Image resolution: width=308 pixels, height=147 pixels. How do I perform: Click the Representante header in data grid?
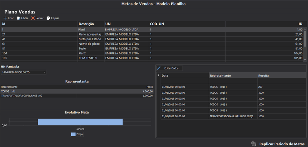(233, 76)
